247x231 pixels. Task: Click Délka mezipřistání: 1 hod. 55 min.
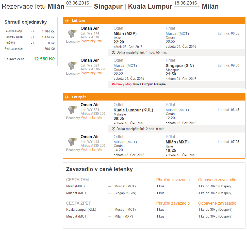[x=142, y=53]
